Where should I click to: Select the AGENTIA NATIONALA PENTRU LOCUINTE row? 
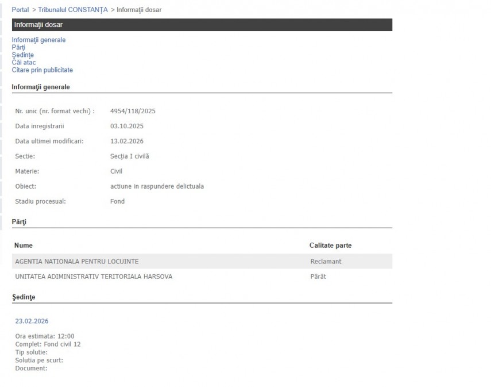(x=76, y=262)
